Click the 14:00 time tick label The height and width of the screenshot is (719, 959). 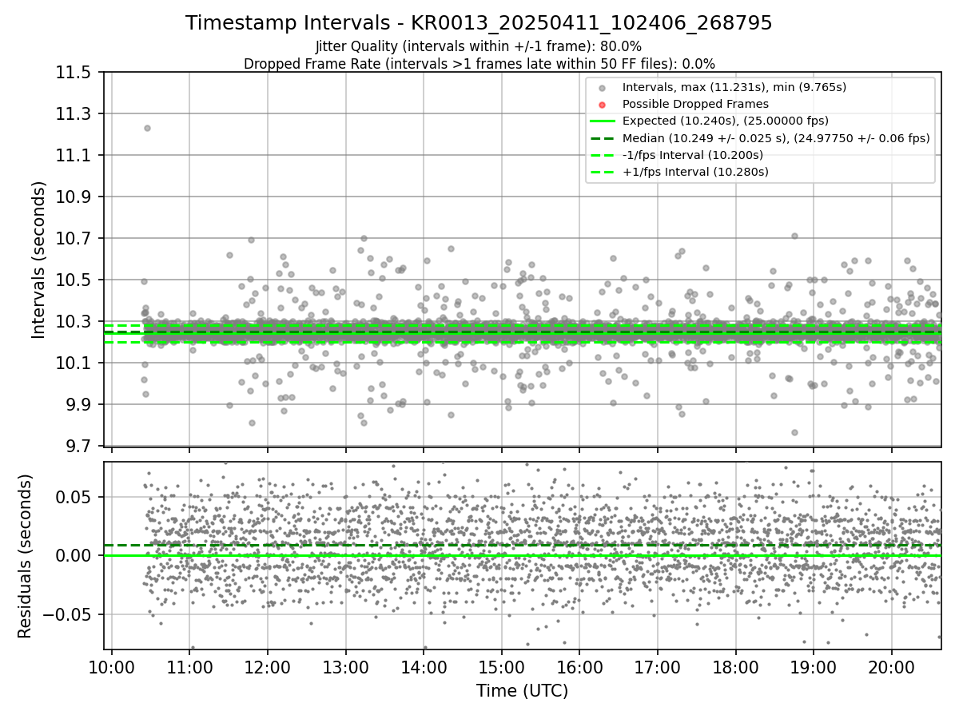[x=423, y=666]
